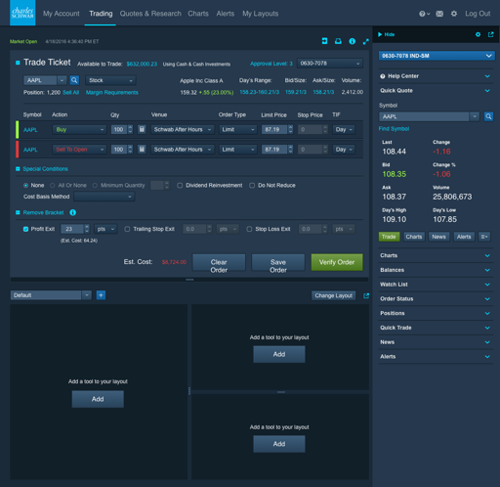
Task: Expand the Order Status sidebar section
Action: tap(436, 298)
